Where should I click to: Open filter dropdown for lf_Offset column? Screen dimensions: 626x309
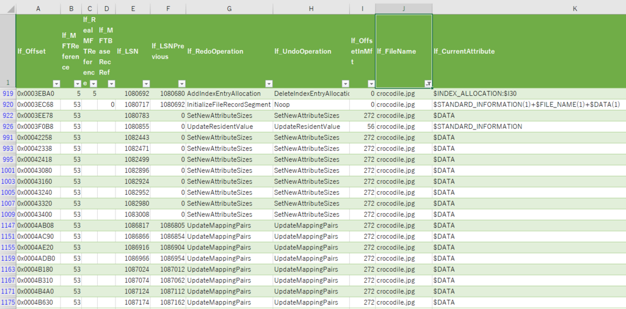coord(56,84)
